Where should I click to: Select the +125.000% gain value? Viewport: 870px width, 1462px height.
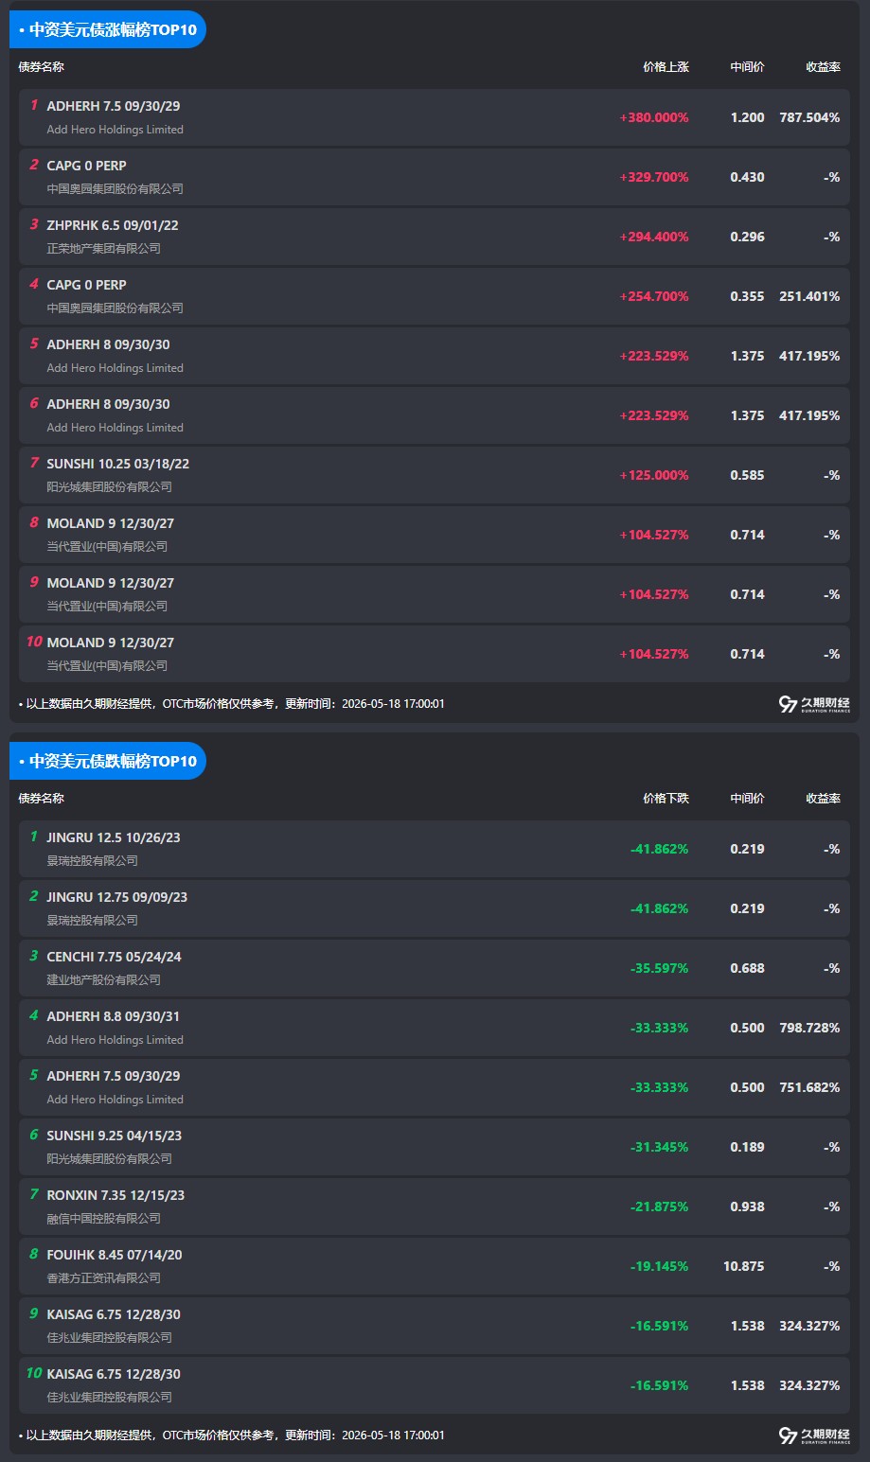click(x=654, y=476)
